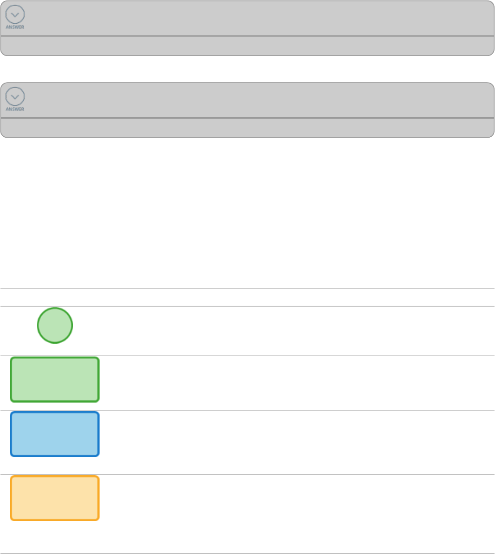The width and height of the screenshot is (495, 554).
Task: Click the second answer panel's header area
Action: tap(256, 100)
